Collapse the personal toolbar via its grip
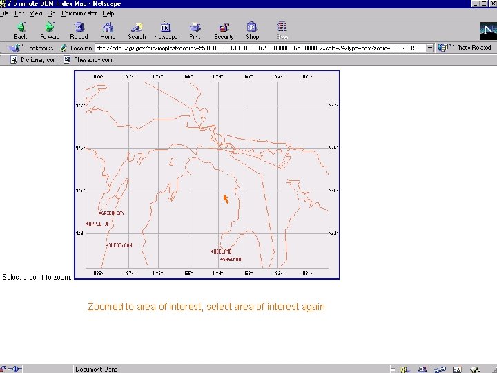This screenshot has width=497, height=373. coord(1,59)
